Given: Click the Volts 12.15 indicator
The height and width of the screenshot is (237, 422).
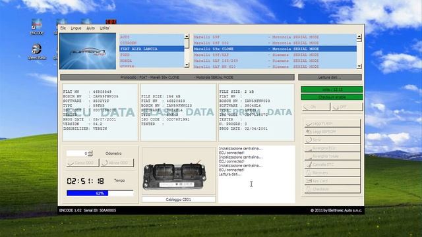Looking at the screenshot, I should pyautogui.click(x=332, y=90).
